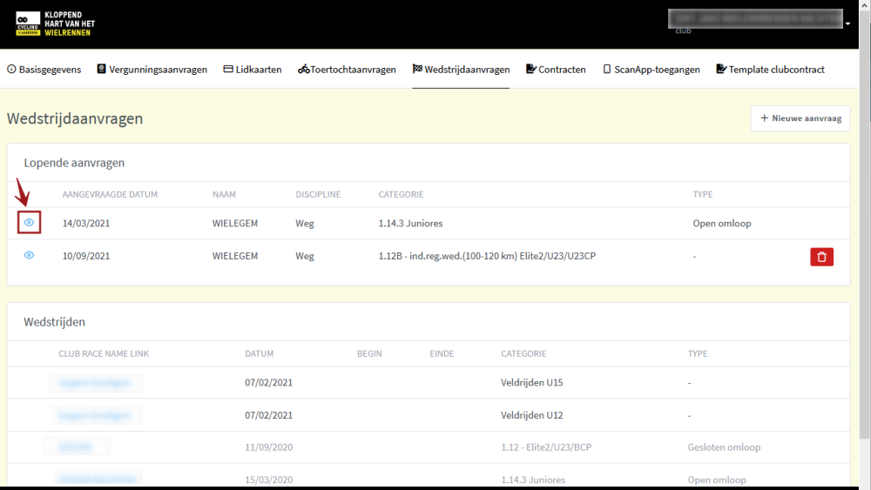The width and height of the screenshot is (871, 490).
Task: Click the Lidkaarten card icon
Action: [227, 69]
